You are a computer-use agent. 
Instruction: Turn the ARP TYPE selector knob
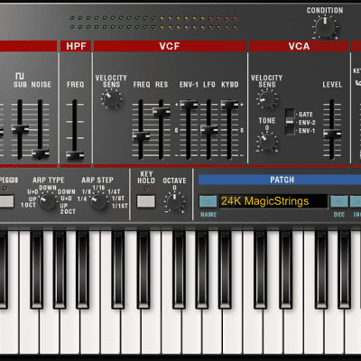48,201
